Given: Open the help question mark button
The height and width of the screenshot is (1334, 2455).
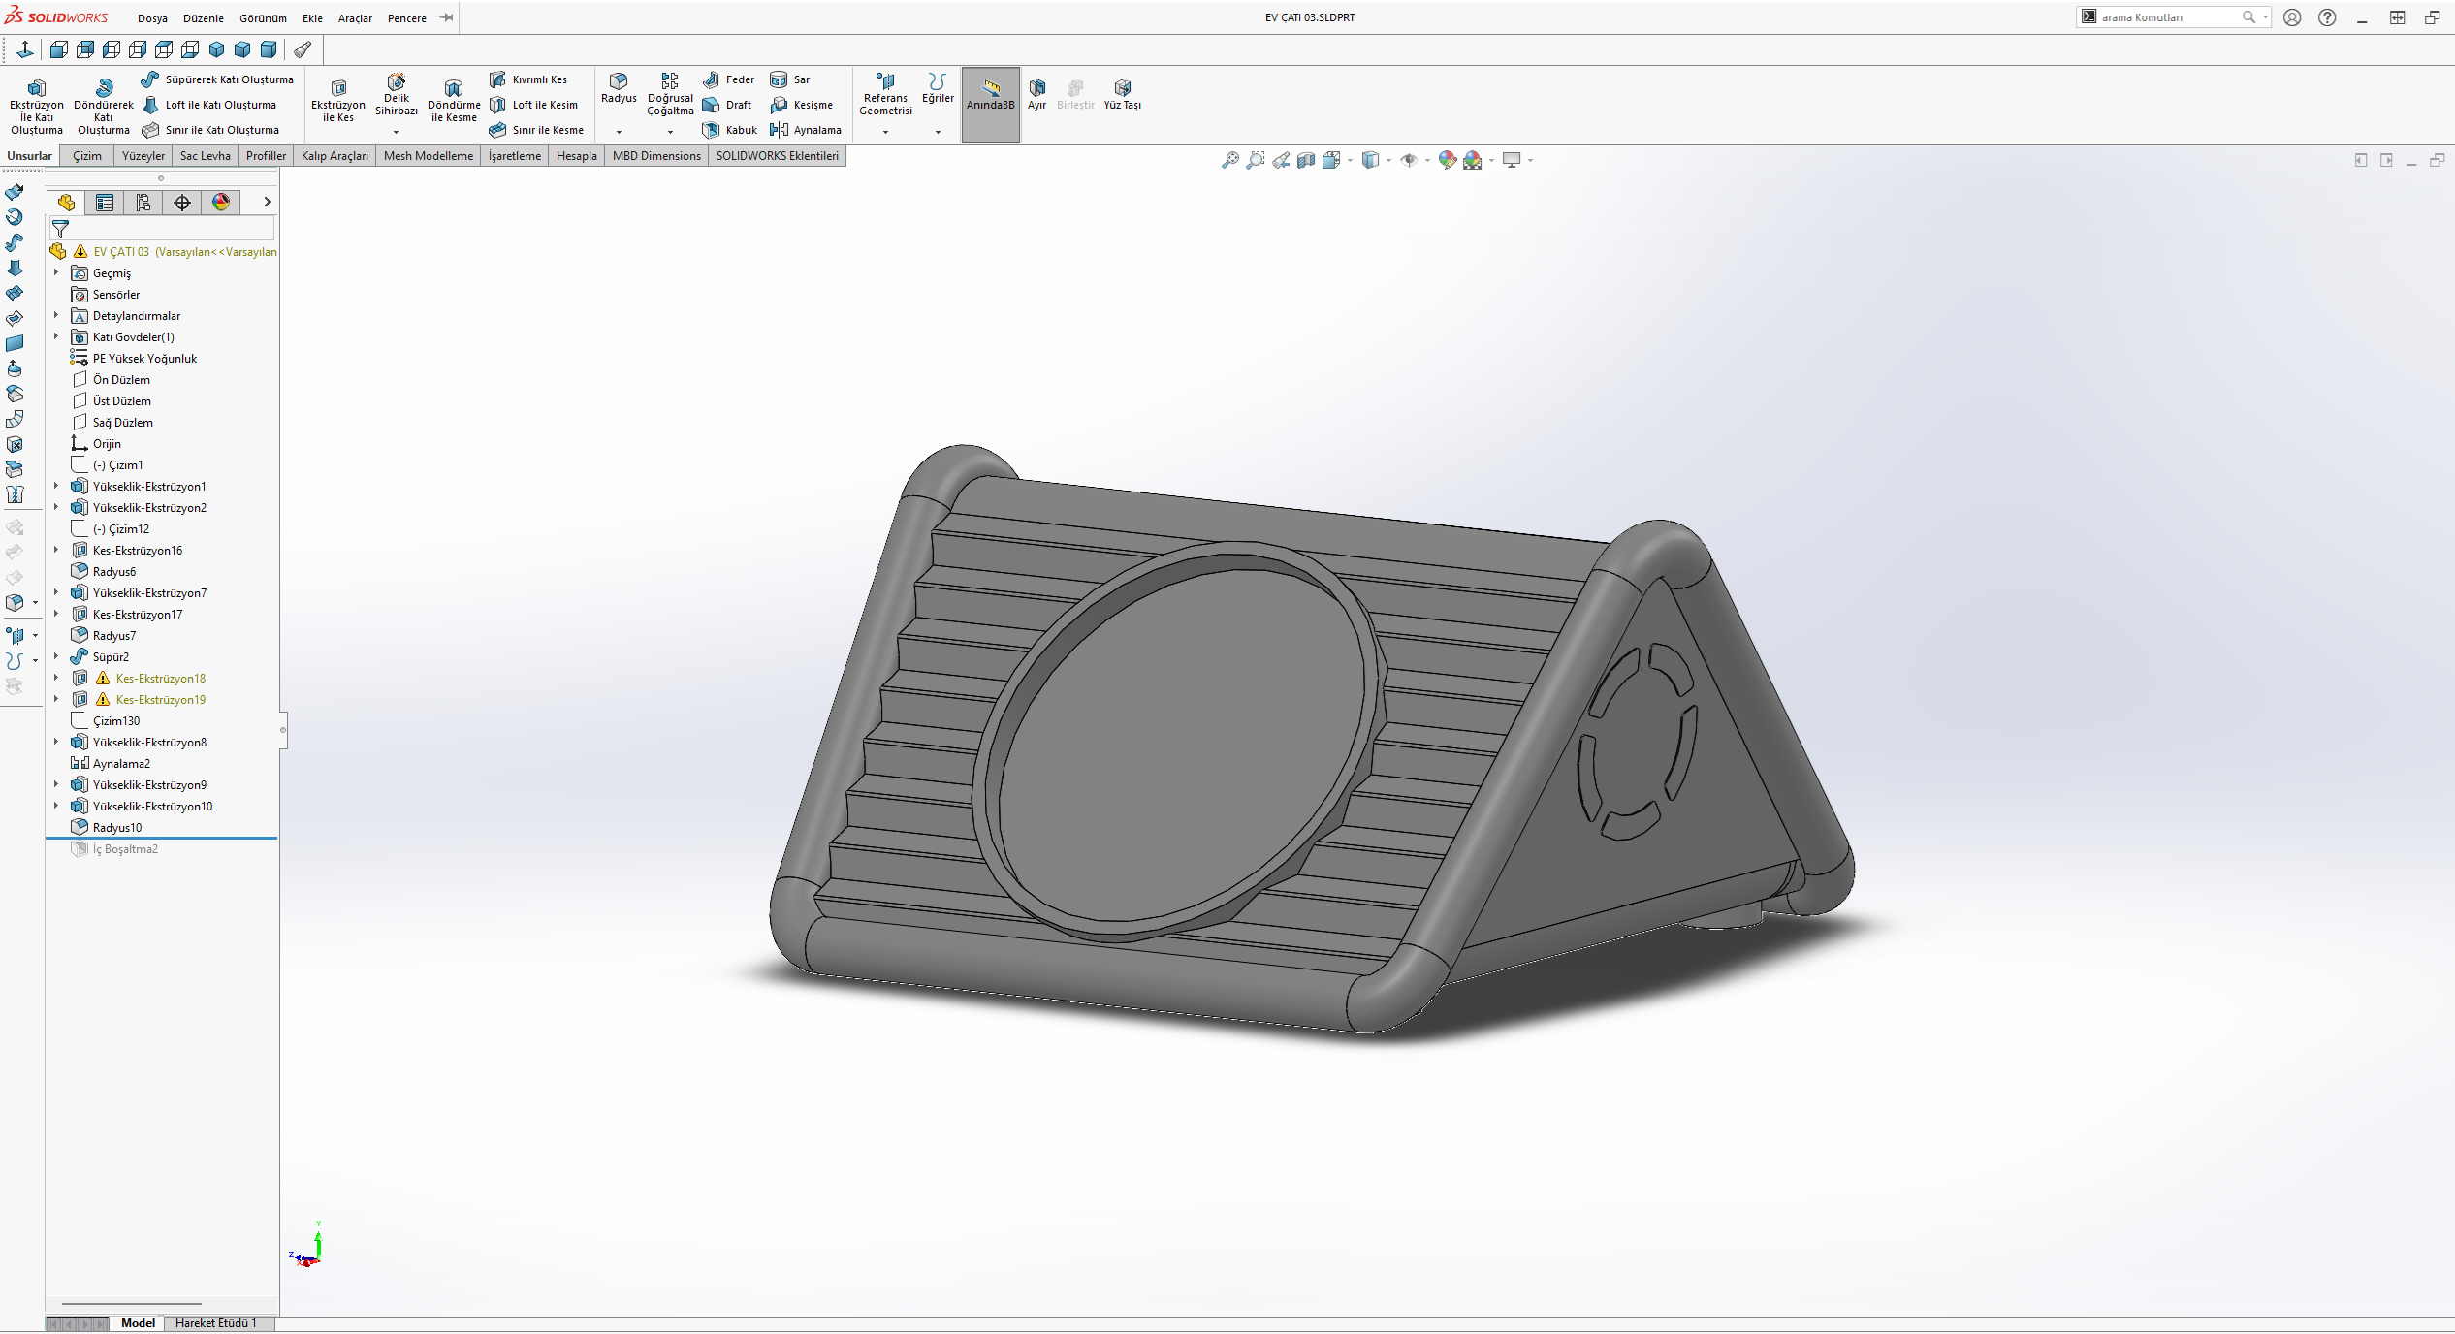Looking at the screenshot, I should pyautogui.click(x=2327, y=17).
